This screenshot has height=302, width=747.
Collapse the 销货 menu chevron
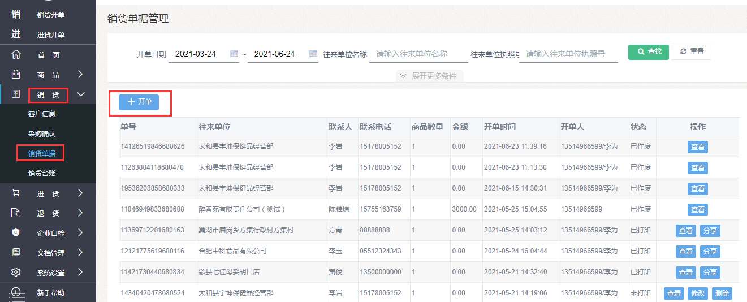click(x=80, y=94)
